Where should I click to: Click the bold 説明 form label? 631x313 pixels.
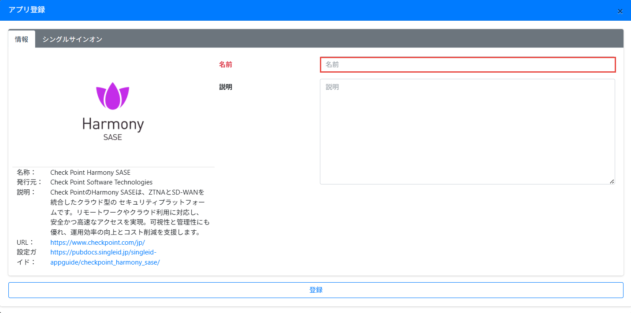pyautogui.click(x=226, y=87)
